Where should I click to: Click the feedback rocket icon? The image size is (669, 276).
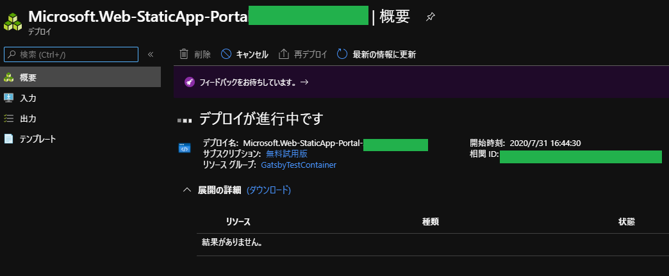tap(190, 83)
